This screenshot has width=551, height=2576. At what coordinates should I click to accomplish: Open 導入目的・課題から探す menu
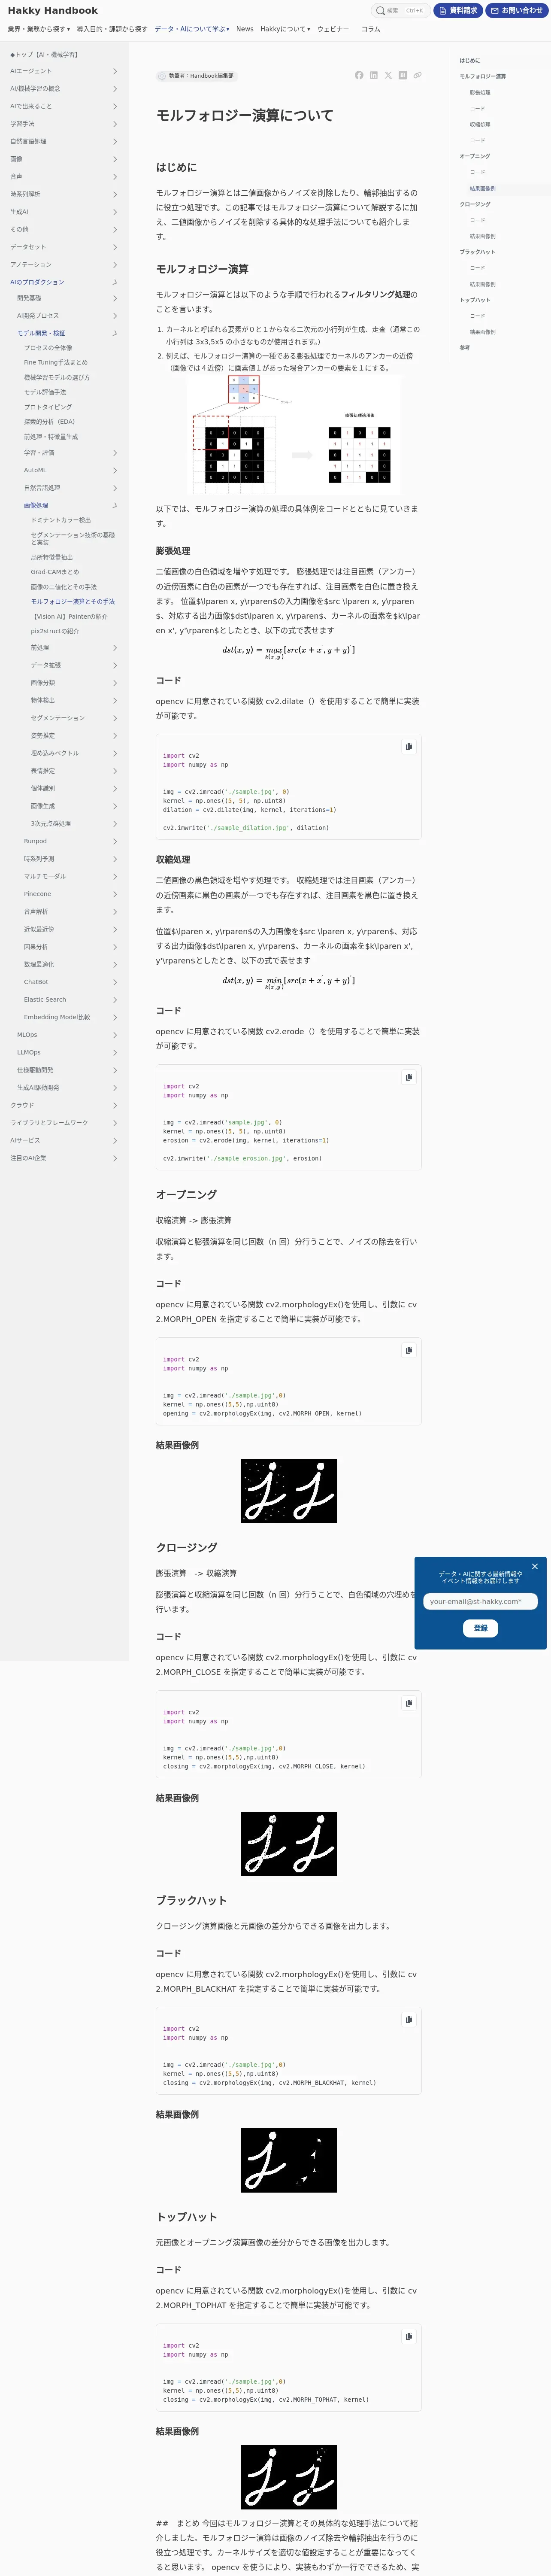112,29
